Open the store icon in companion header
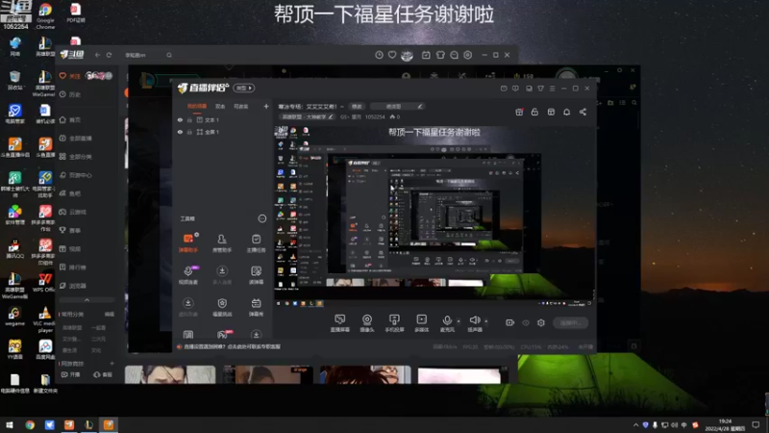769x433 pixels. click(x=551, y=112)
